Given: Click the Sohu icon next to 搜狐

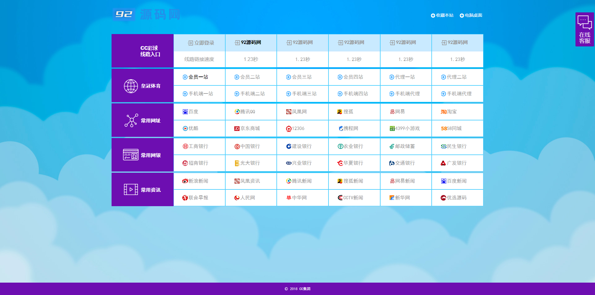Looking at the screenshot, I should pyautogui.click(x=340, y=112).
